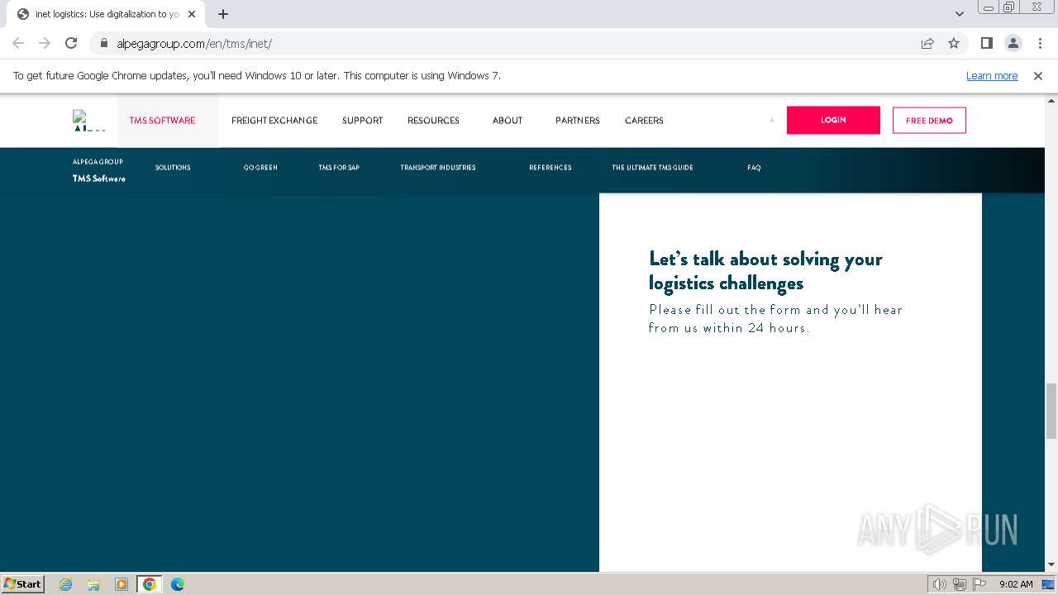
Task: Click the Please fill out the form text
Action: coord(775,319)
